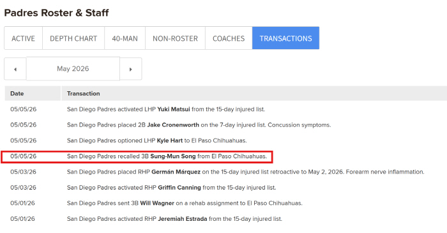Open Yuki Matsui player link
Screen dimensions: 447x233
click(174, 109)
